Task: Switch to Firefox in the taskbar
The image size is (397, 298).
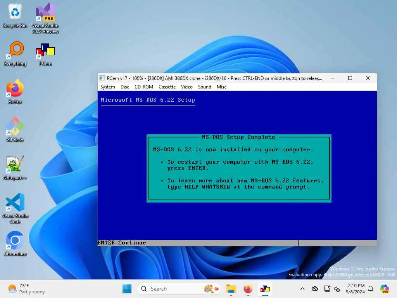Action: pos(248,289)
